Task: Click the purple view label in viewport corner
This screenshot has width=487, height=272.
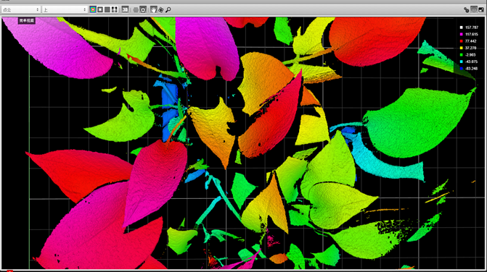Action: [26, 21]
